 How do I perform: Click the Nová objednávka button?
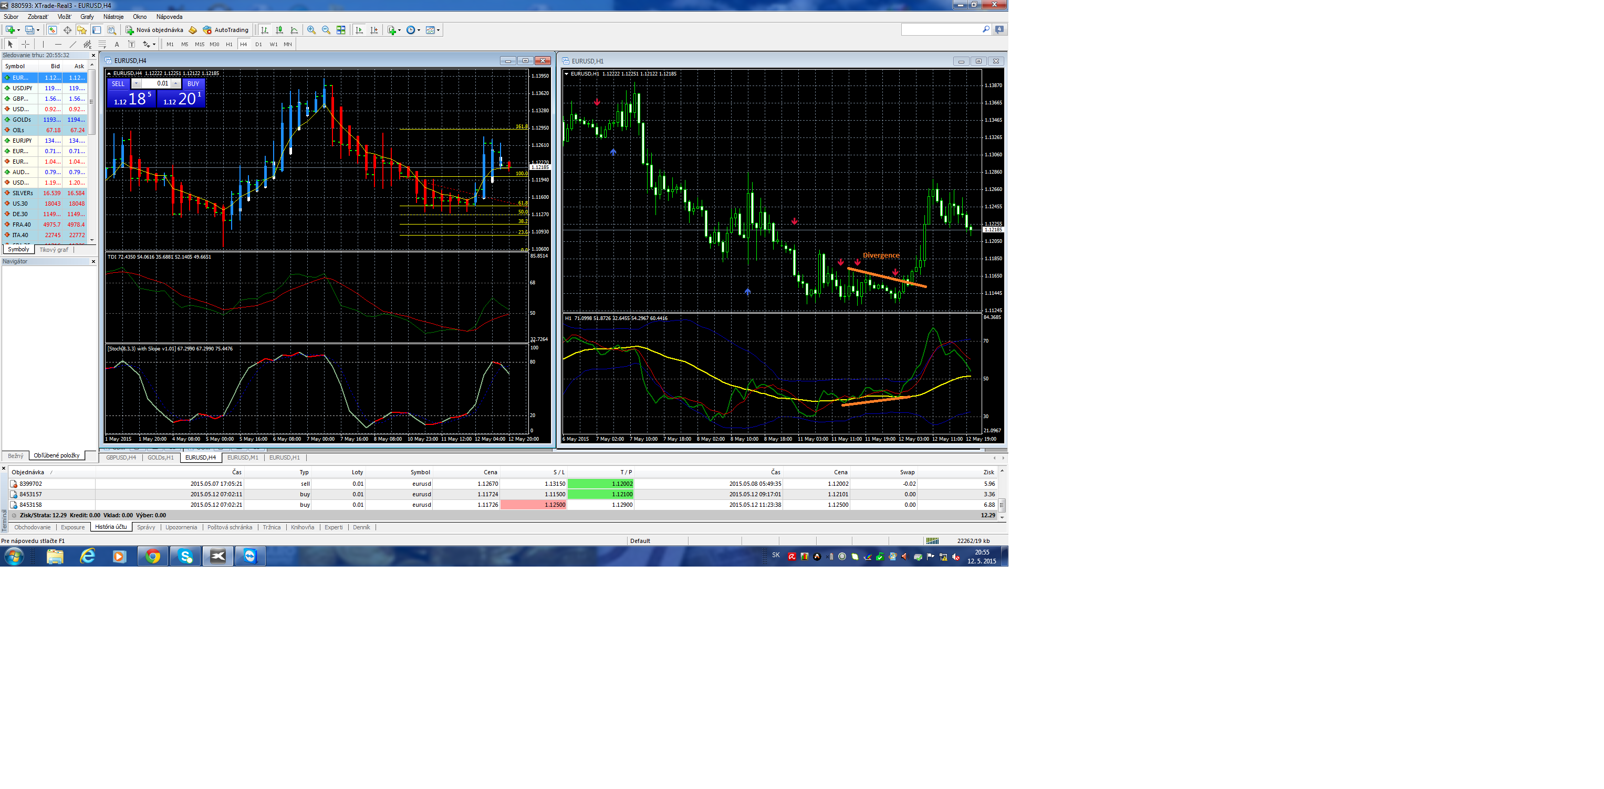[154, 30]
